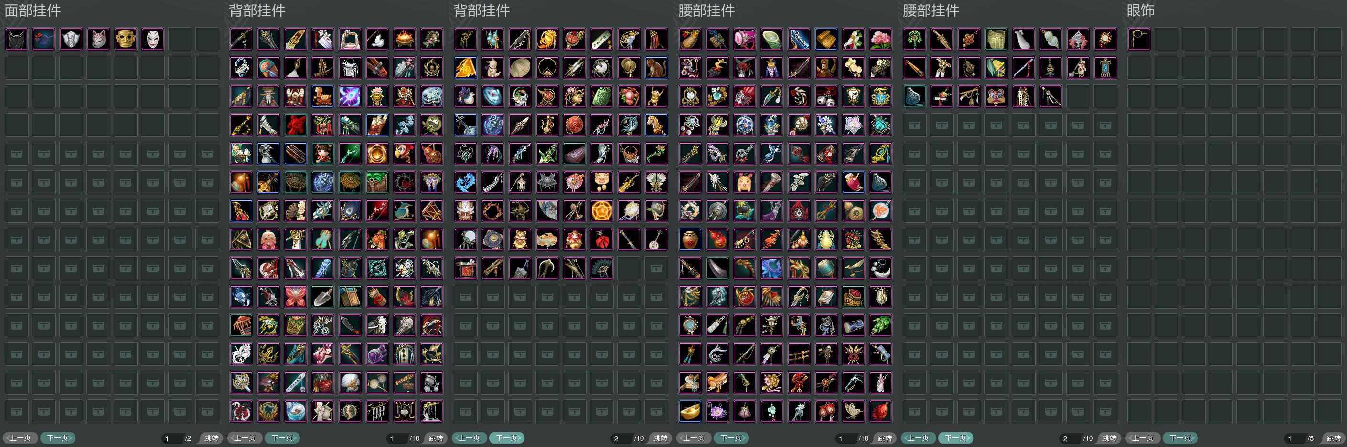Select the lion dance head waist pendant
Viewport: 1347px width, 447px height.
(x=996, y=97)
